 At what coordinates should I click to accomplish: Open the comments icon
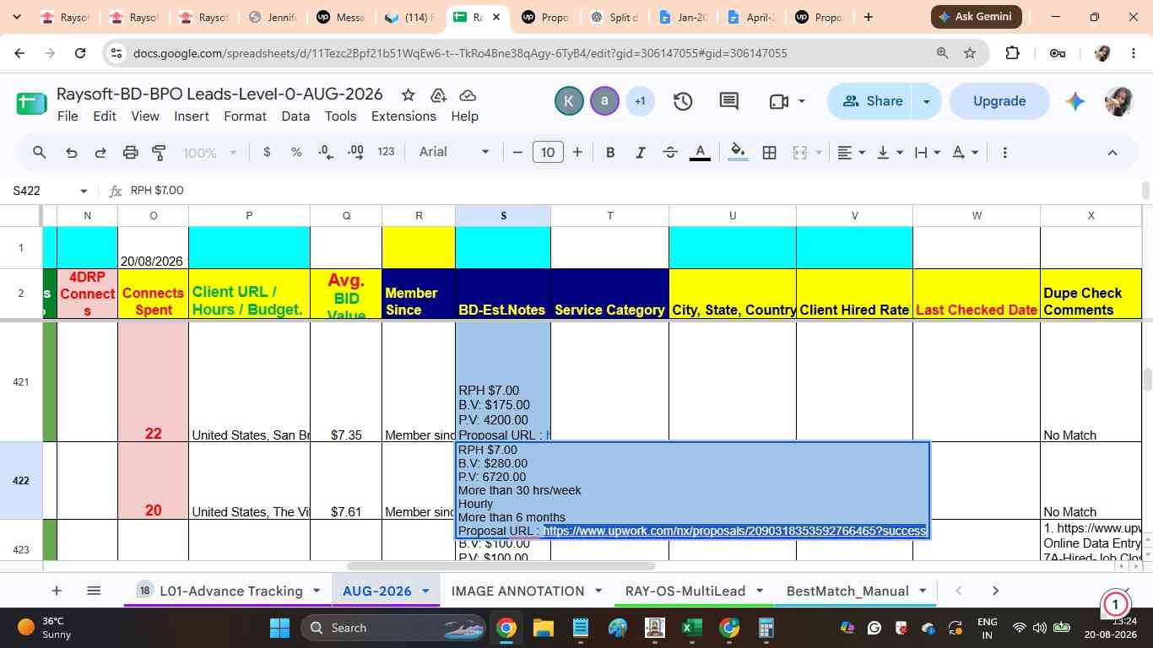(729, 101)
